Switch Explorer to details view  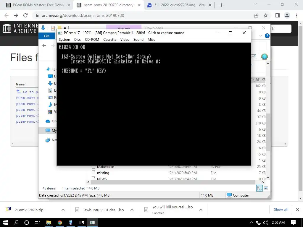(x=259, y=188)
